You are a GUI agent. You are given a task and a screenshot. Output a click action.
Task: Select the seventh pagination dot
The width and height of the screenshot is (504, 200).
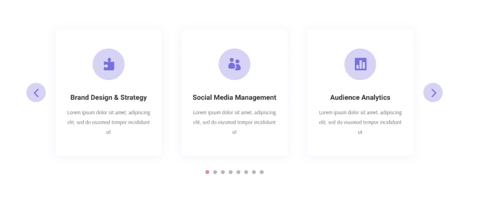(x=254, y=172)
